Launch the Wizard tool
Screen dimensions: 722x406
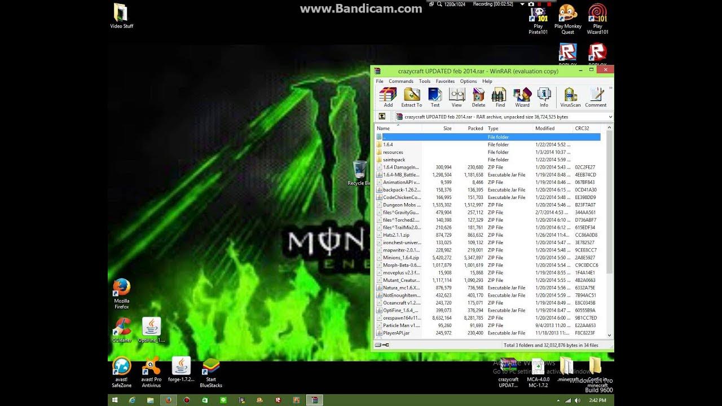coord(522,98)
